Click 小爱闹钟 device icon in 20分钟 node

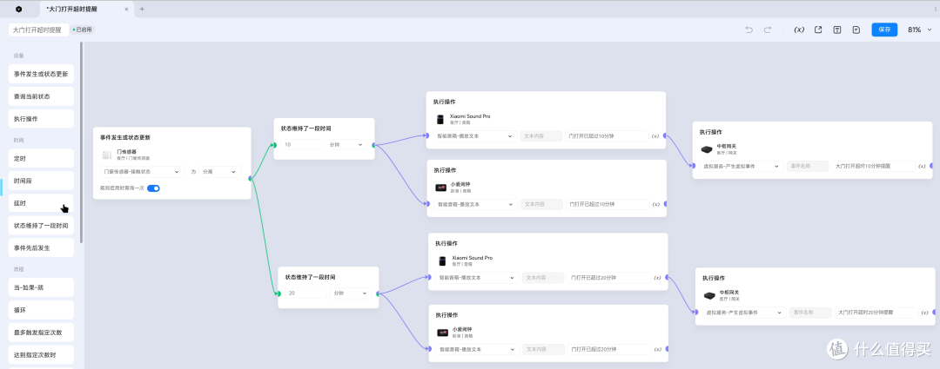tap(443, 333)
